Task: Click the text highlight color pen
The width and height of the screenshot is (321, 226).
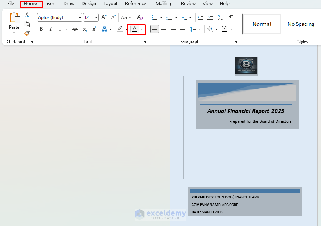Action: [x=120, y=29]
